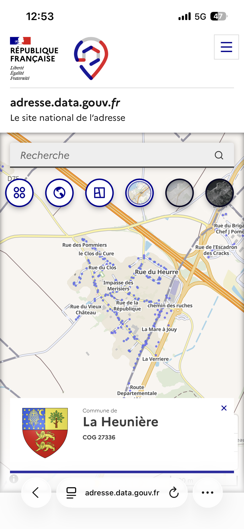Image resolution: width=244 pixels, height=529 pixels.
Task: Tap the magnifying glass search icon
Action: (219, 155)
